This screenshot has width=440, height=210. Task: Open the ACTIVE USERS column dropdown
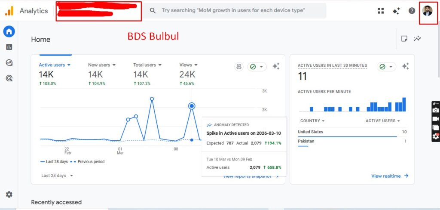[x=383, y=121]
